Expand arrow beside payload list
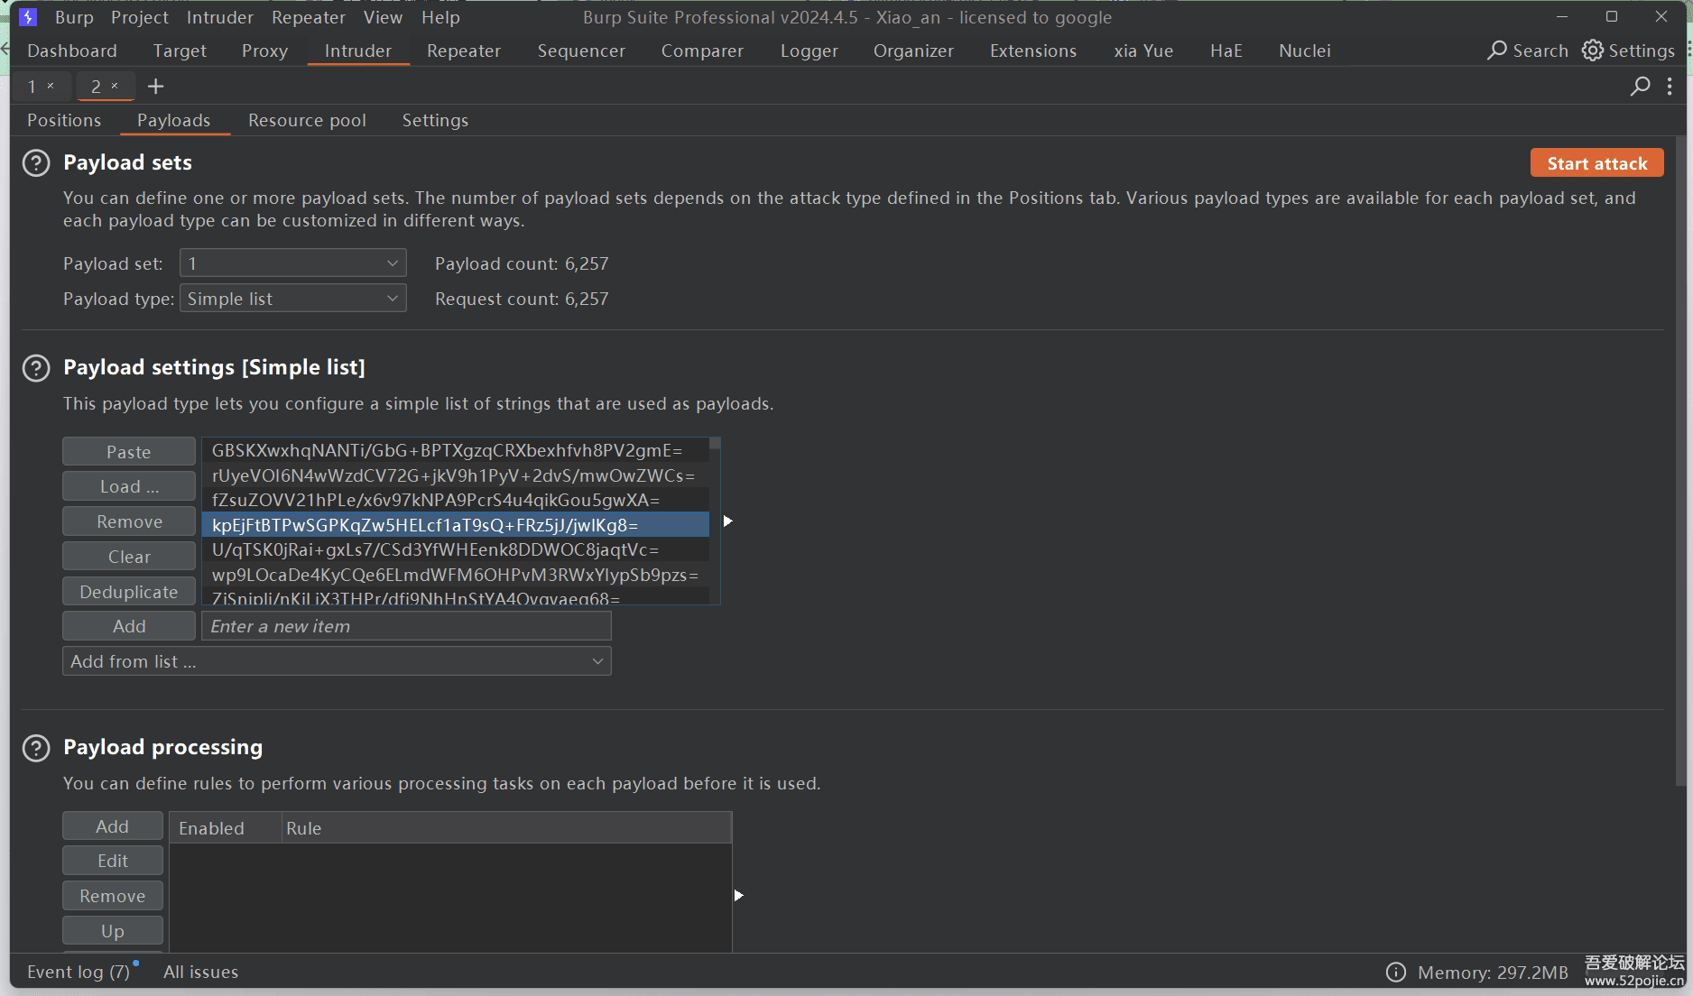This screenshot has height=996, width=1693. [x=727, y=521]
